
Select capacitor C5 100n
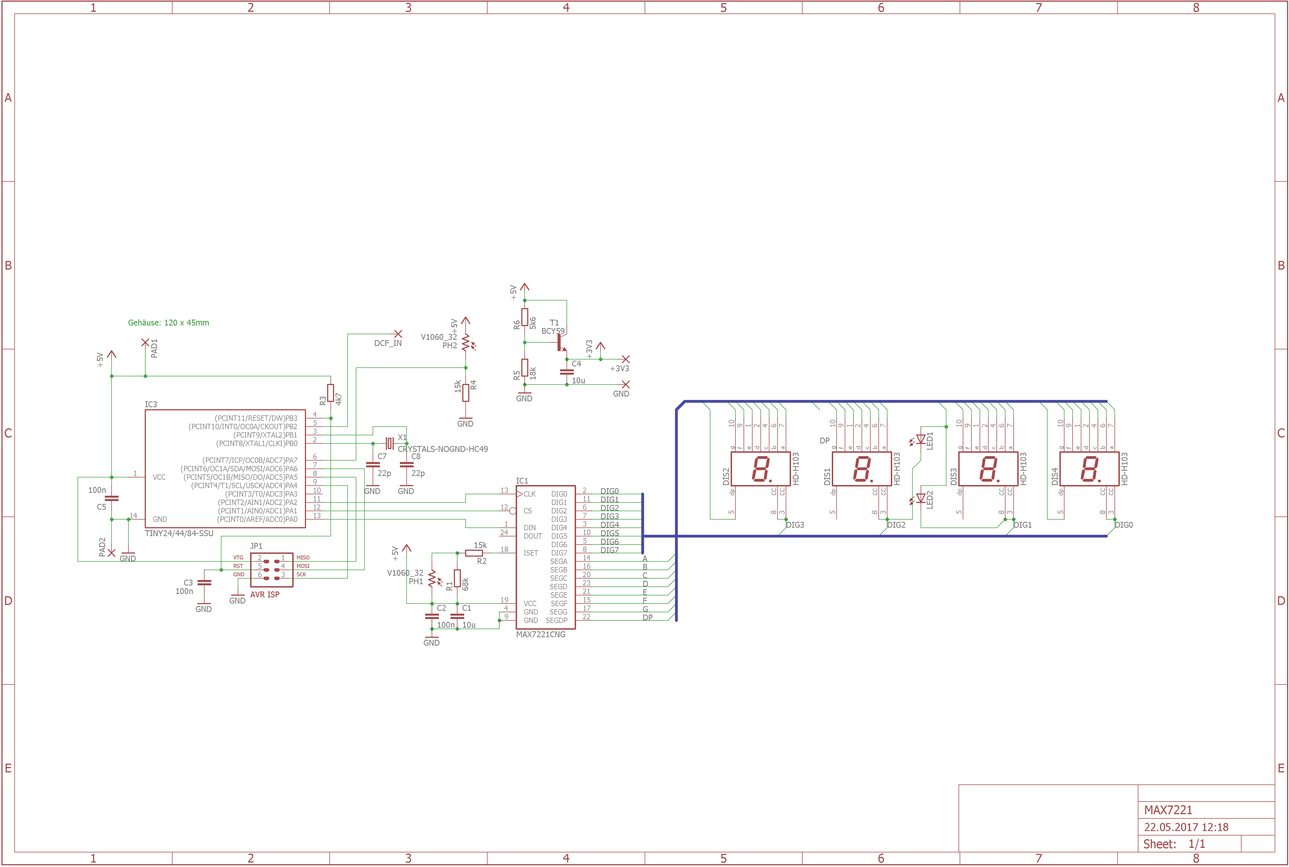point(112,498)
